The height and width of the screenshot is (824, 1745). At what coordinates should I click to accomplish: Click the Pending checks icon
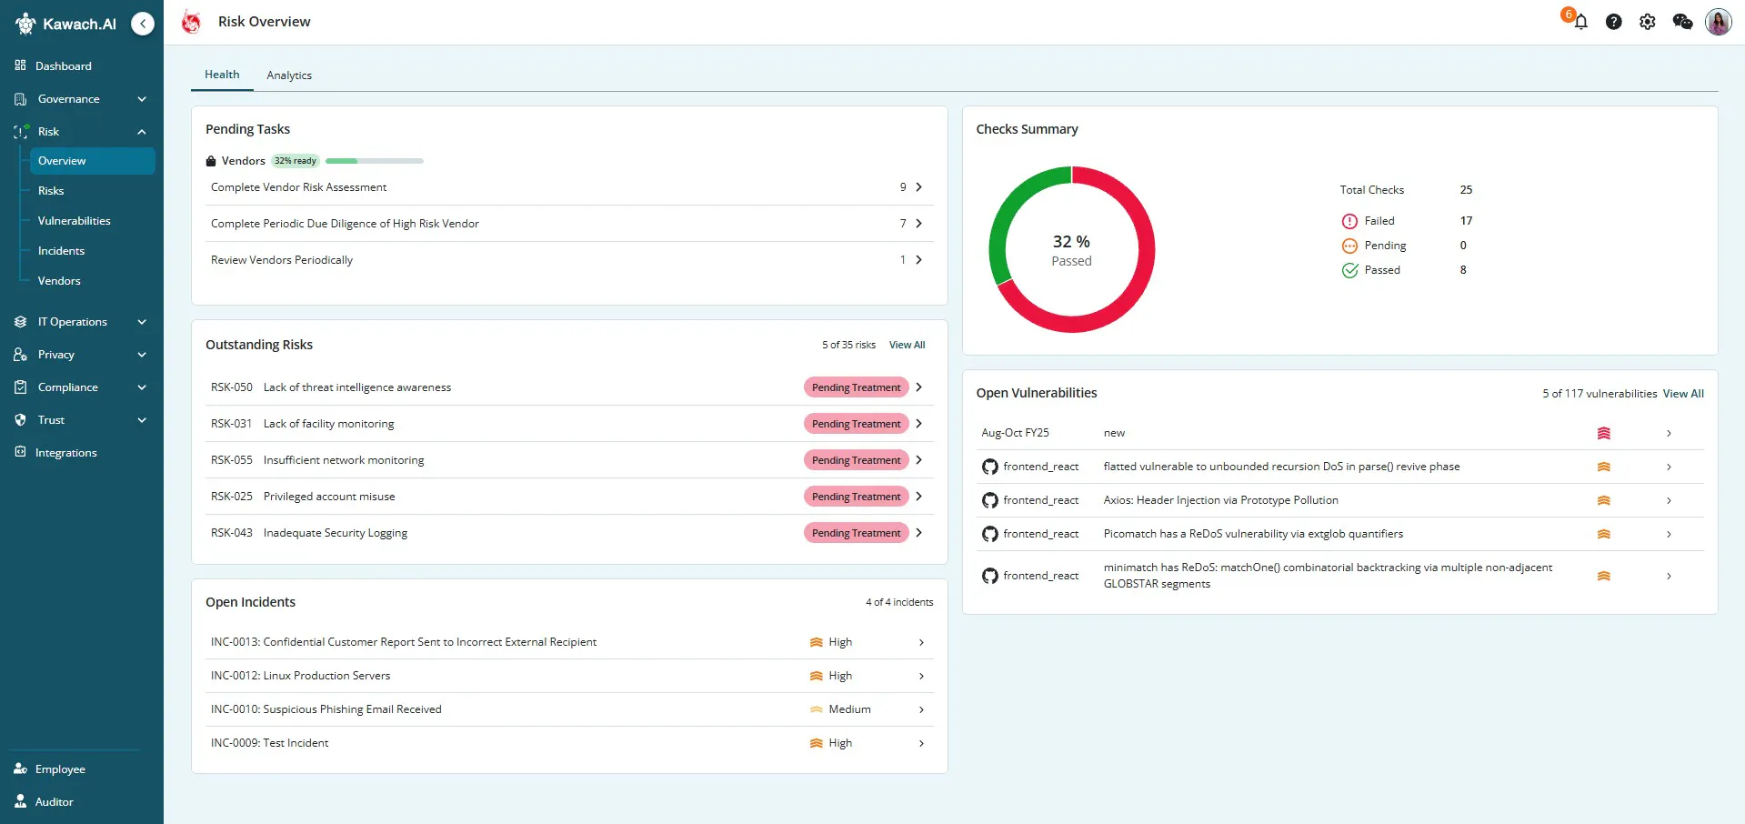(x=1349, y=246)
